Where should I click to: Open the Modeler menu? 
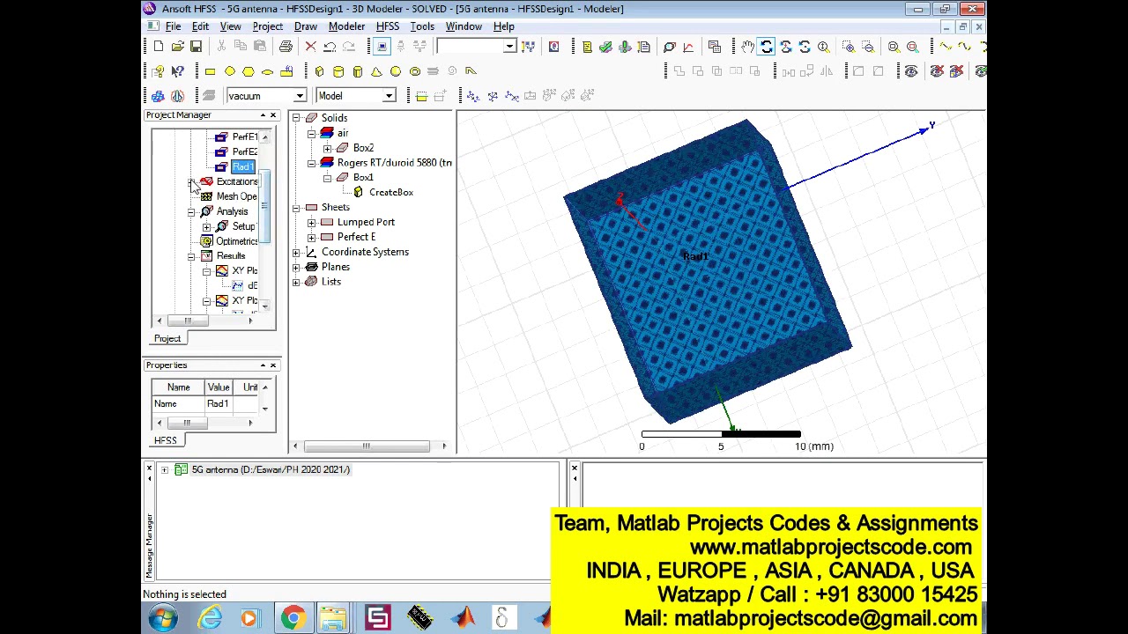[x=346, y=26]
